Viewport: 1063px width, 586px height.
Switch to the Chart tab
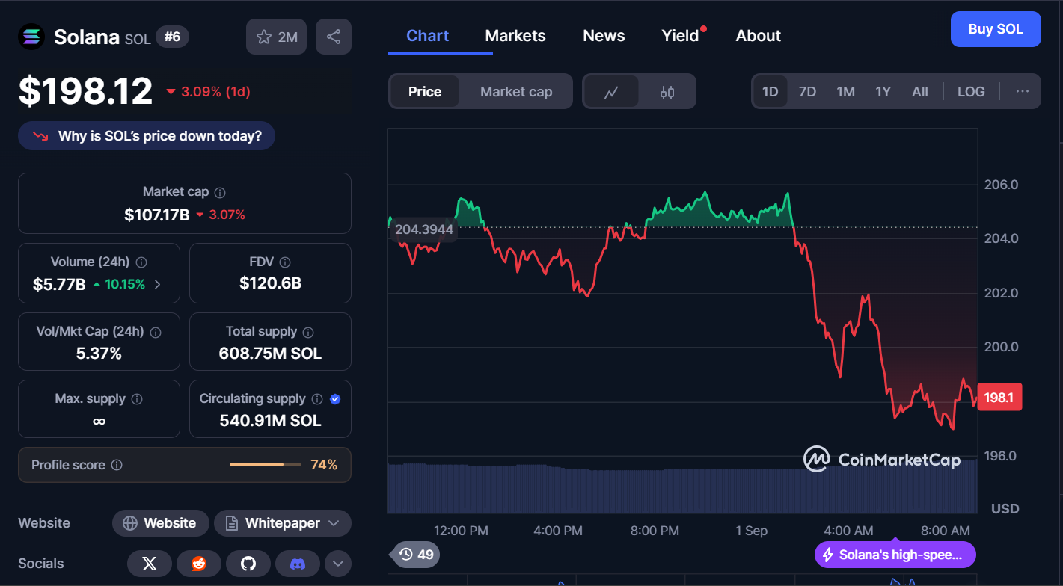[x=428, y=36]
